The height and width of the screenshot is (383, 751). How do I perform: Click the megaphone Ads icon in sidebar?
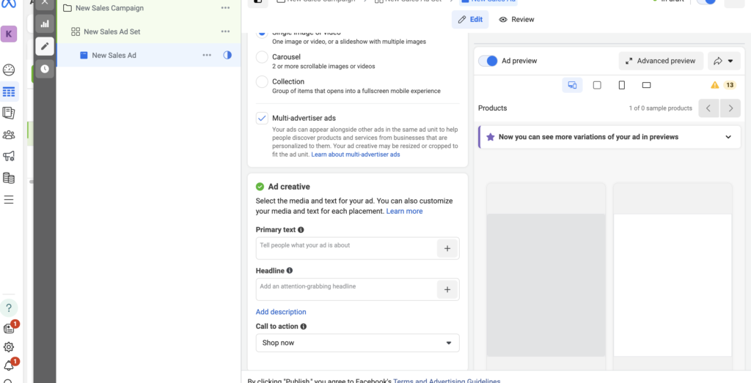(9, 156)
